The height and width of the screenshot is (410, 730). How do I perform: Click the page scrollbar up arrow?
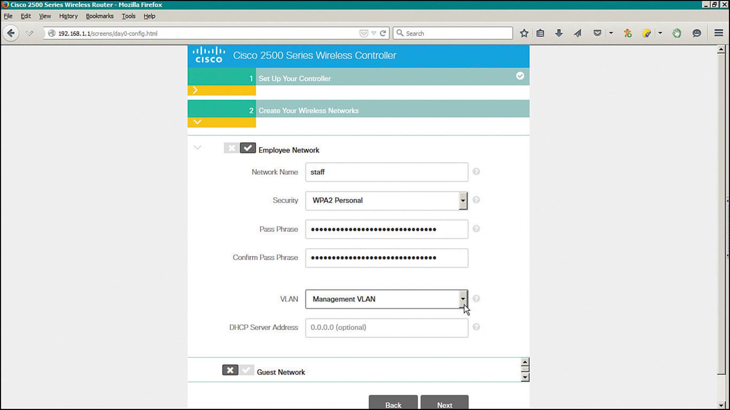pos(721,50)
